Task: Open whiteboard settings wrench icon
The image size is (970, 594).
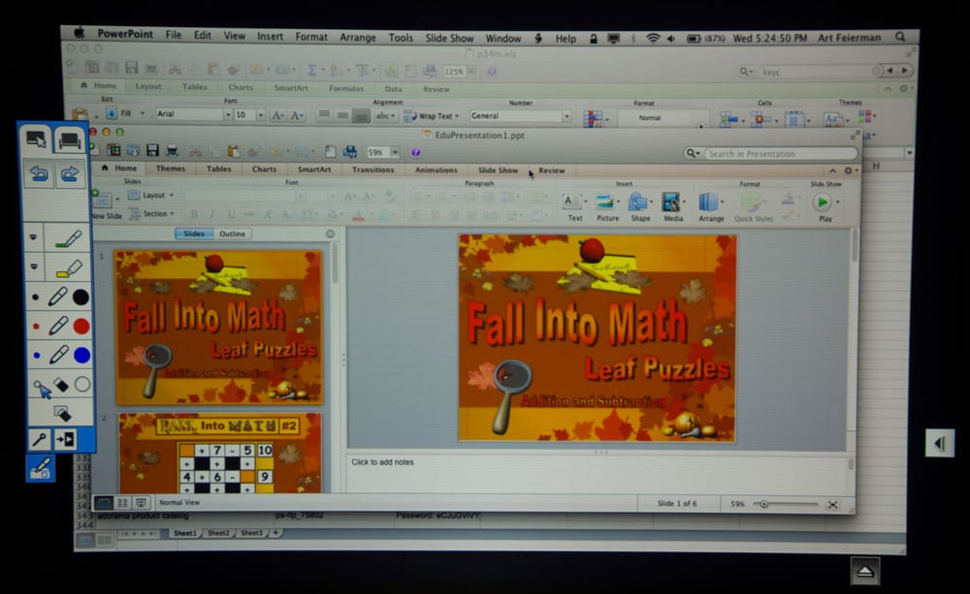Action: coord(39,440)
